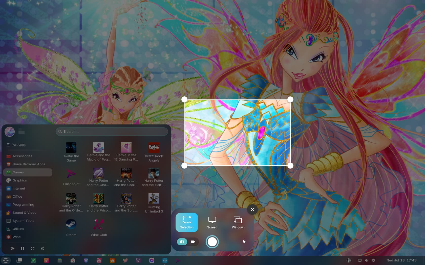Launch Barbie in the 12 Dancing Princesses
This screenshot has height=265, width=425.
pos(126,152)
